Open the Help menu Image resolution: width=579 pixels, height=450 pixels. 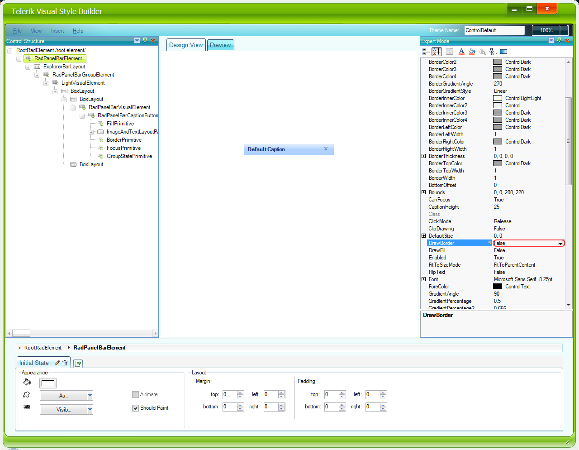point(78,31)
